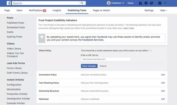This screenshot has width=177, height=105.
Task: Click the Lead Ads Forms heading
Action: pos(16,63)
